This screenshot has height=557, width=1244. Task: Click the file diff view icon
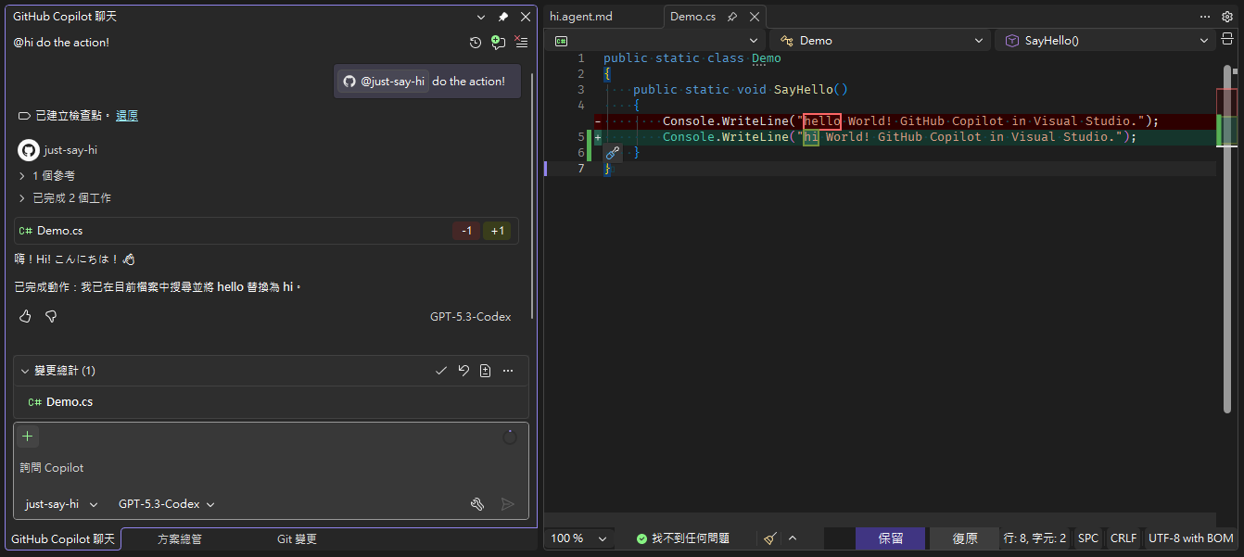coord(486,371)
